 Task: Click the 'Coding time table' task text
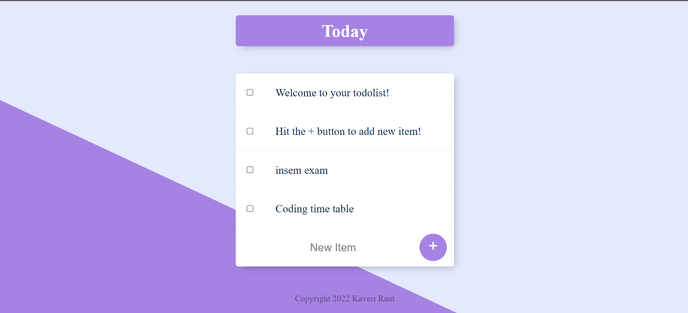click(314, 209)
